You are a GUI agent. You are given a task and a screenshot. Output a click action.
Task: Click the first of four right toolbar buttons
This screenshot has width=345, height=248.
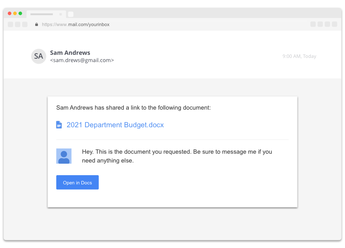click(x=313, y=24)
